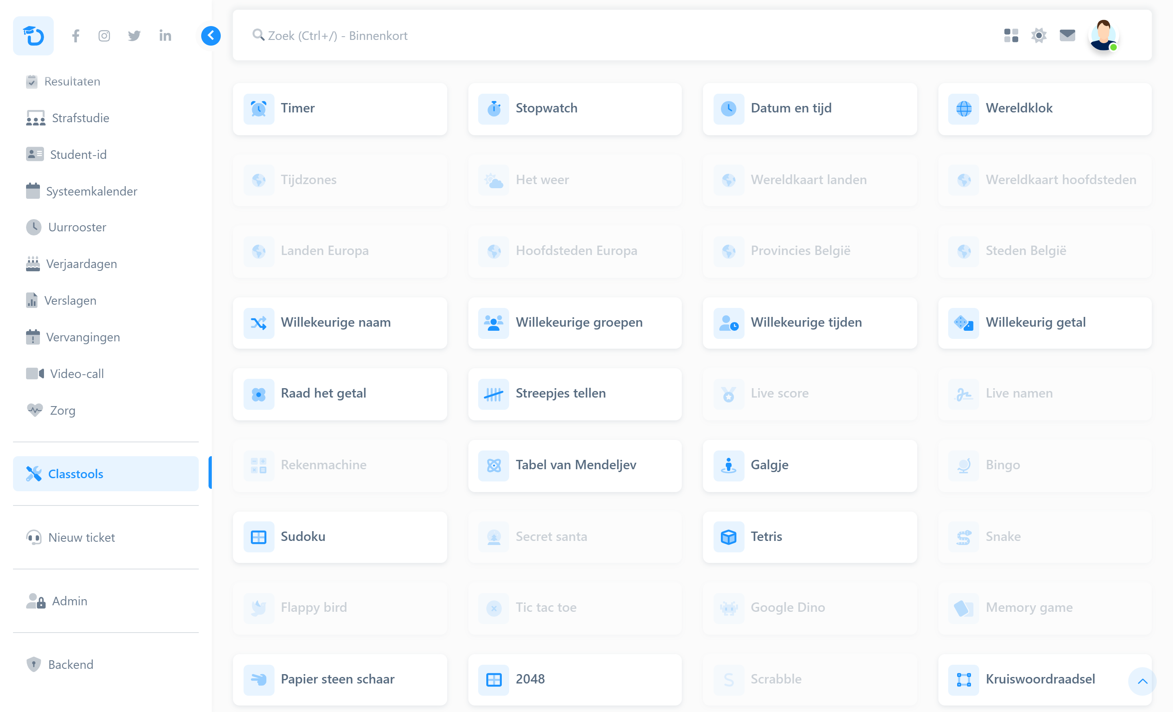Viewport: 1173px width, 712px height.
Task: Open Uurrooster from the sidebar menu
Action: [77, 227]
